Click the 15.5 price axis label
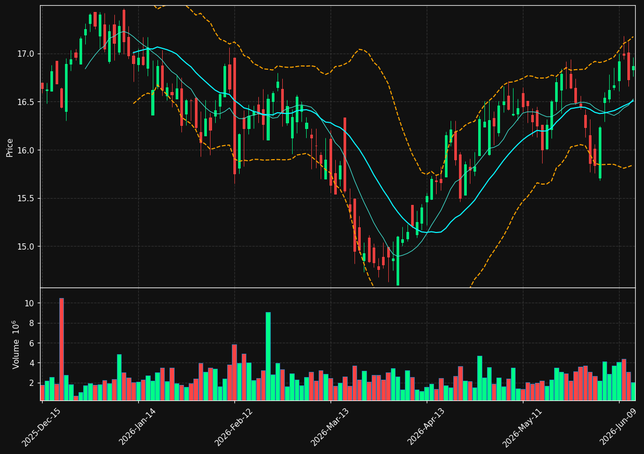Screen dimensions: 644x454 point(27,199)
